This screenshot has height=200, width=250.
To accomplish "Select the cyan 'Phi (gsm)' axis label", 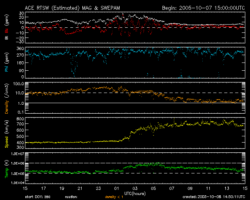I will click(x=7, y=62).
